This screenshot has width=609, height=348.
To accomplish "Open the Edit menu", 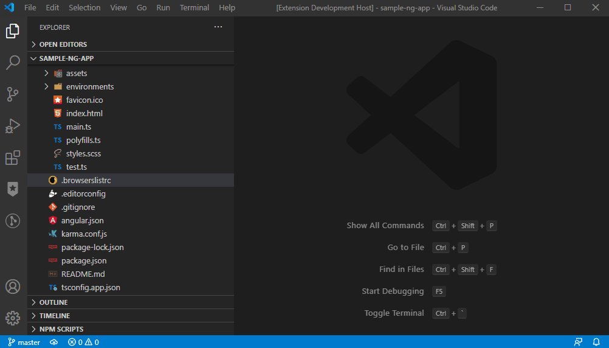I will pyautogui.click(x=52, y=8).
